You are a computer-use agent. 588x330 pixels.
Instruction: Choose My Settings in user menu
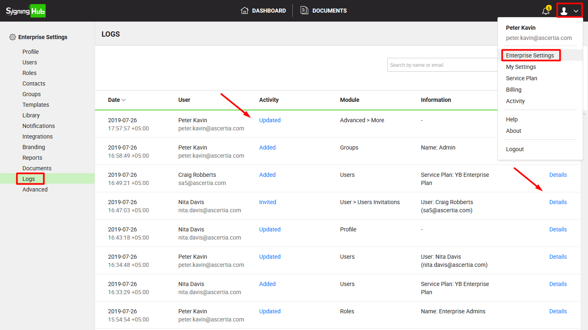[x=521, y=67]
